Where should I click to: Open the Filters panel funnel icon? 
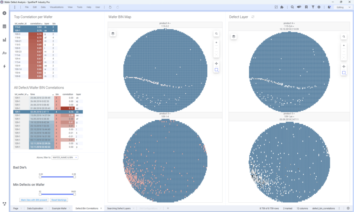coord(313,7)
